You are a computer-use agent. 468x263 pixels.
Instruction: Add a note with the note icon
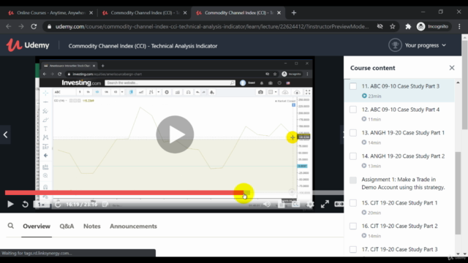click(105, 205)
